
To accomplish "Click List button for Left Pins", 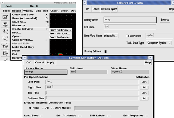I will [144, 82].
